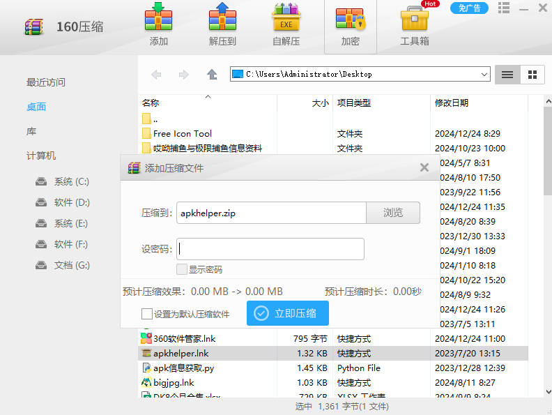Open the main menu icon in title bar

point(505,8)
